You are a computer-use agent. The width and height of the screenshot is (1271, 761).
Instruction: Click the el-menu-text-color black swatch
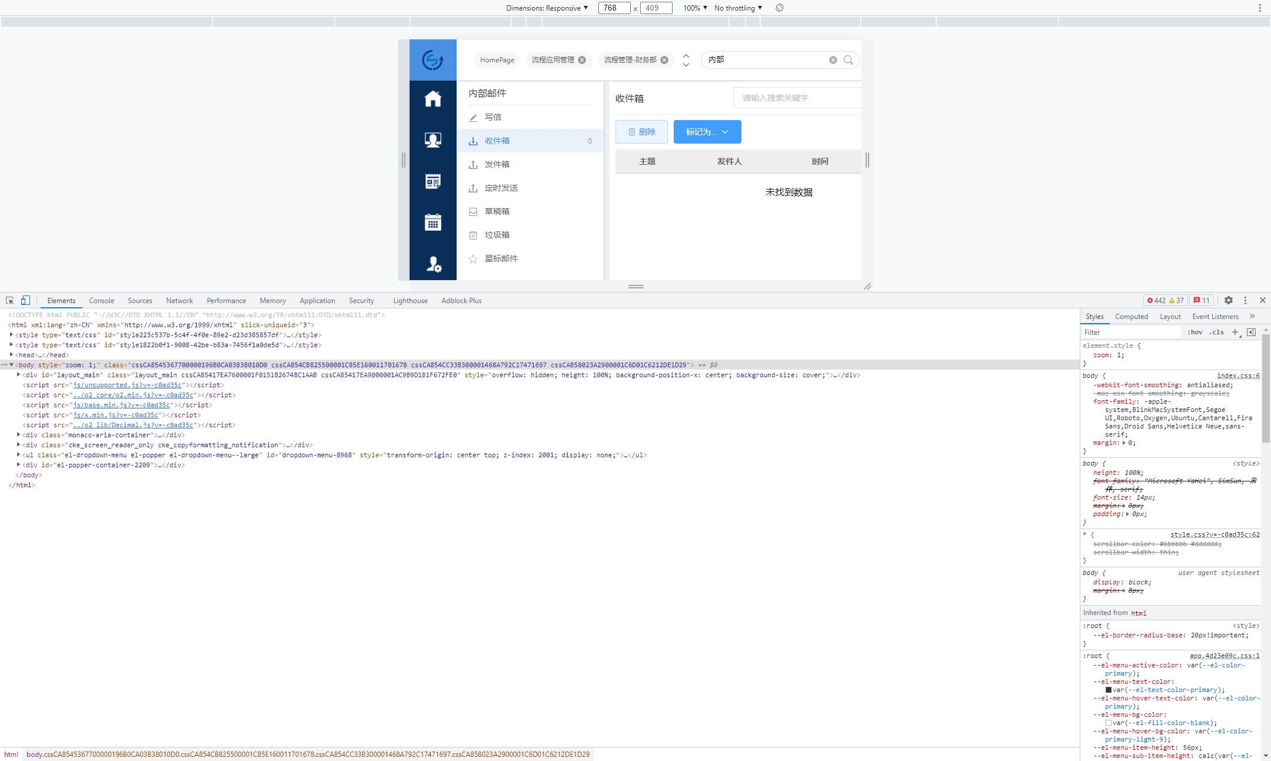1109,690
